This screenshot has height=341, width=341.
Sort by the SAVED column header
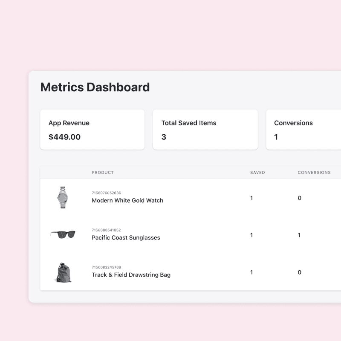point(257,173)
